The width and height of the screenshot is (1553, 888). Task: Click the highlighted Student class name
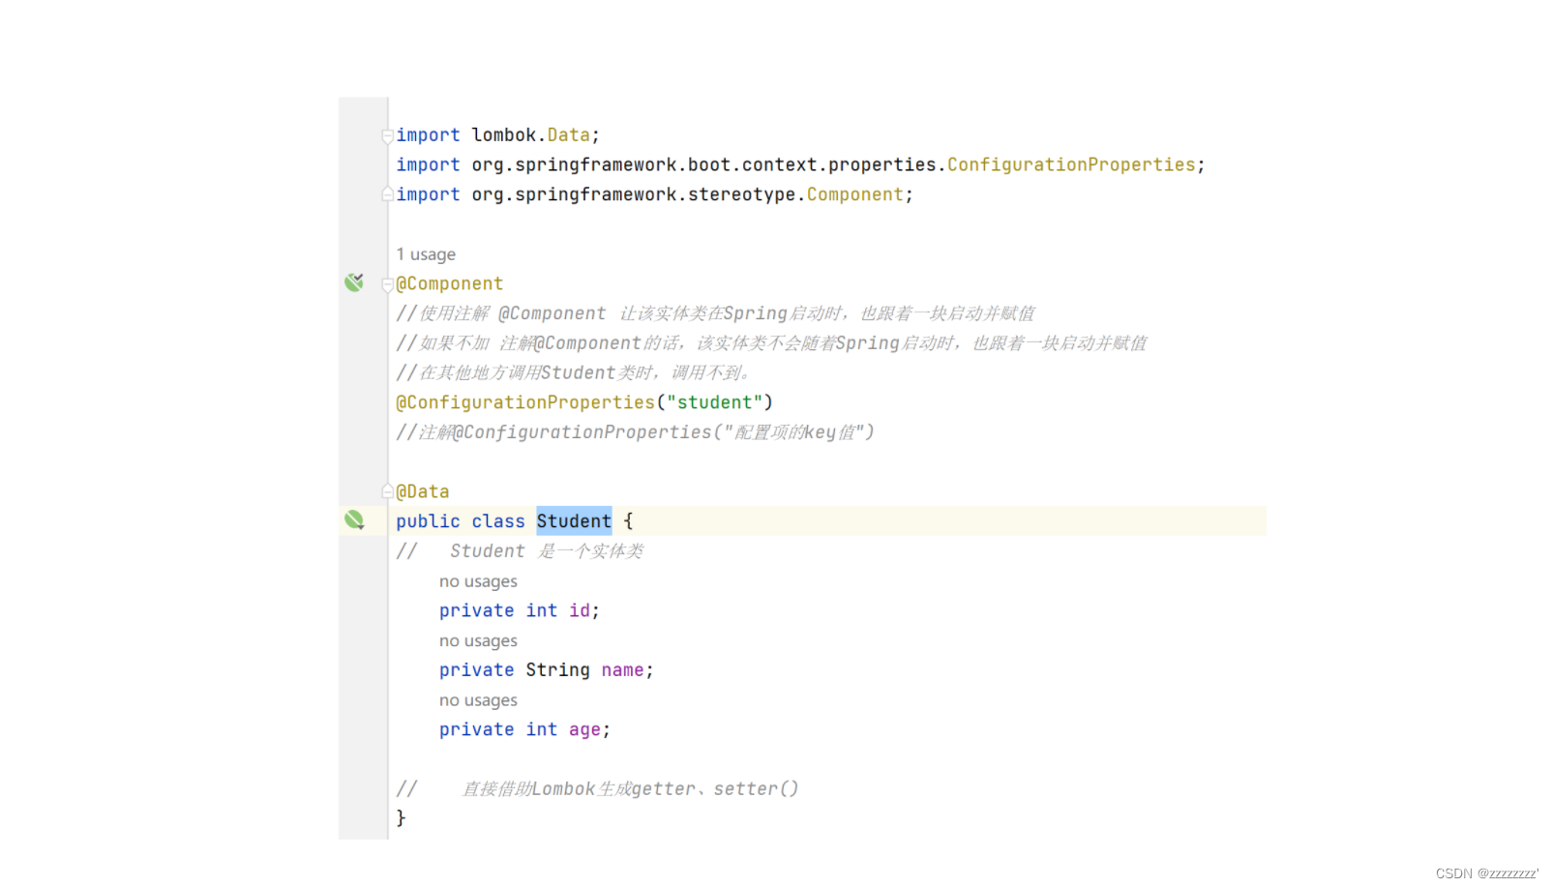click(574, 521)
